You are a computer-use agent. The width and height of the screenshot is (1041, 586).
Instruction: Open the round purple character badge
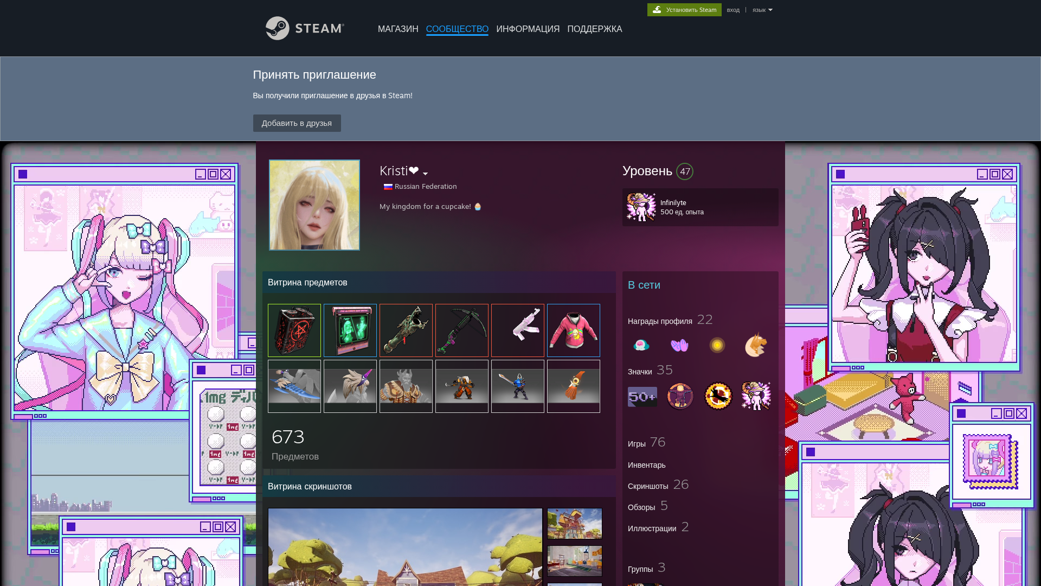pos(680,396)
